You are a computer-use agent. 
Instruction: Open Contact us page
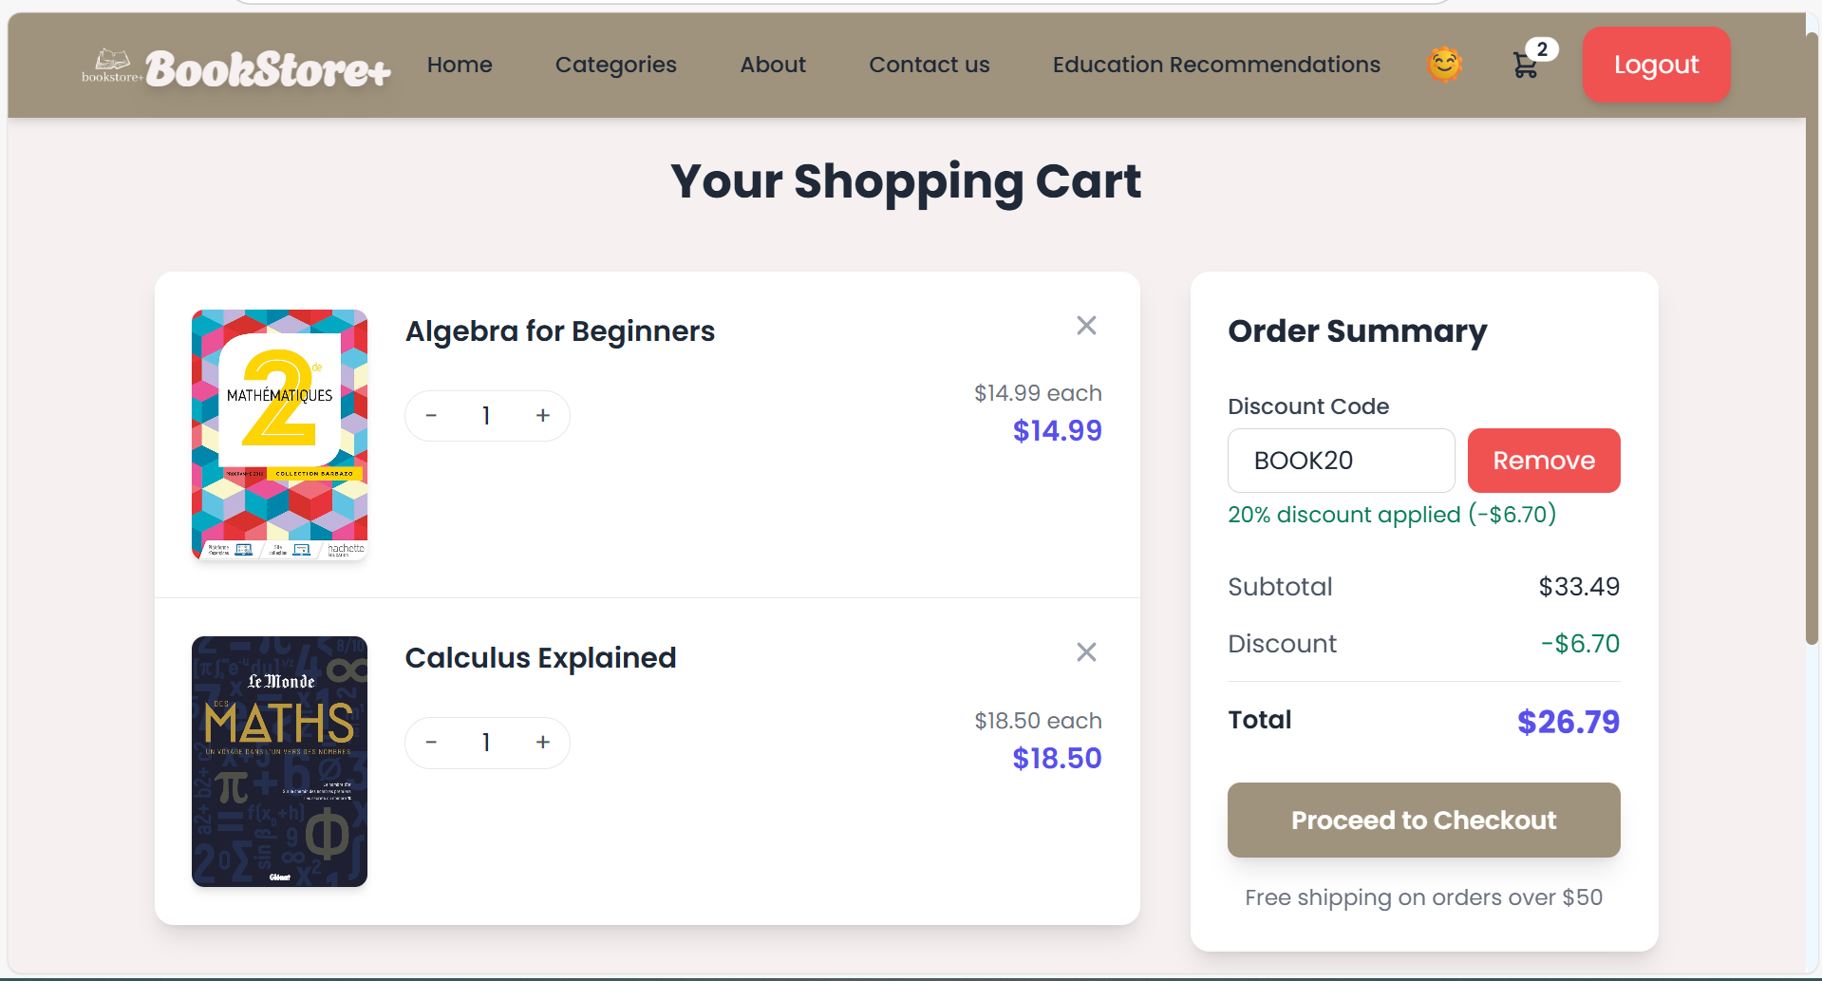pos(930,65)
